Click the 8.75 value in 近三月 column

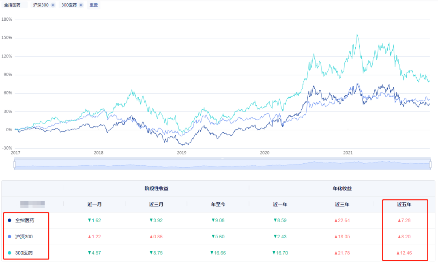pyautogui.click(x=156, y=253)
